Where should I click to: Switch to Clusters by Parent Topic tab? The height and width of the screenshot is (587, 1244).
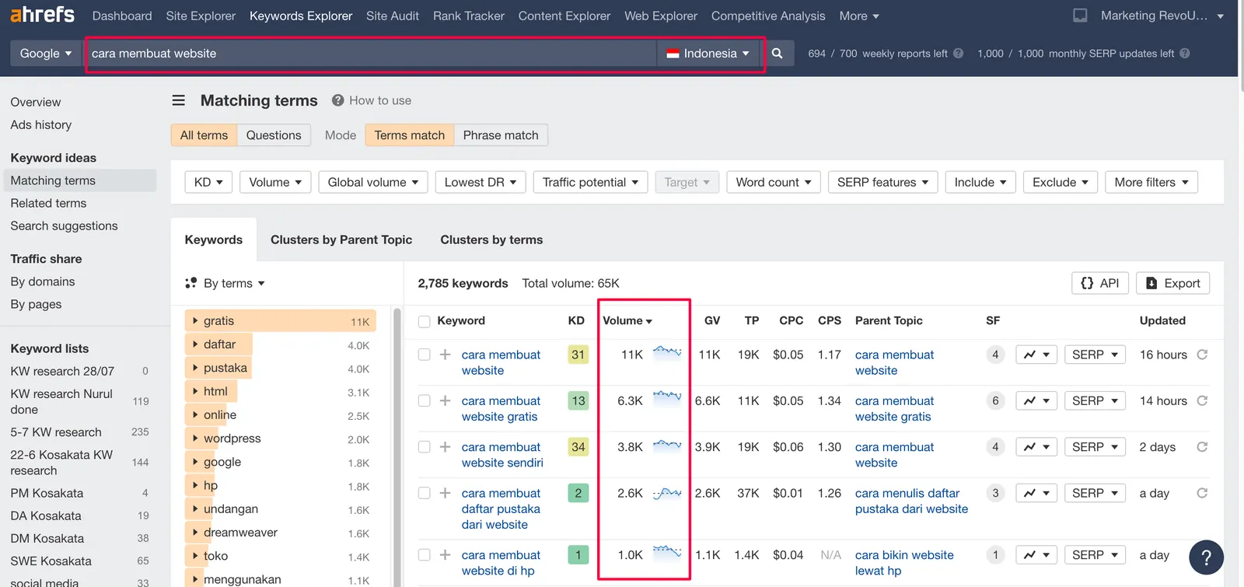tap(341, 239)
